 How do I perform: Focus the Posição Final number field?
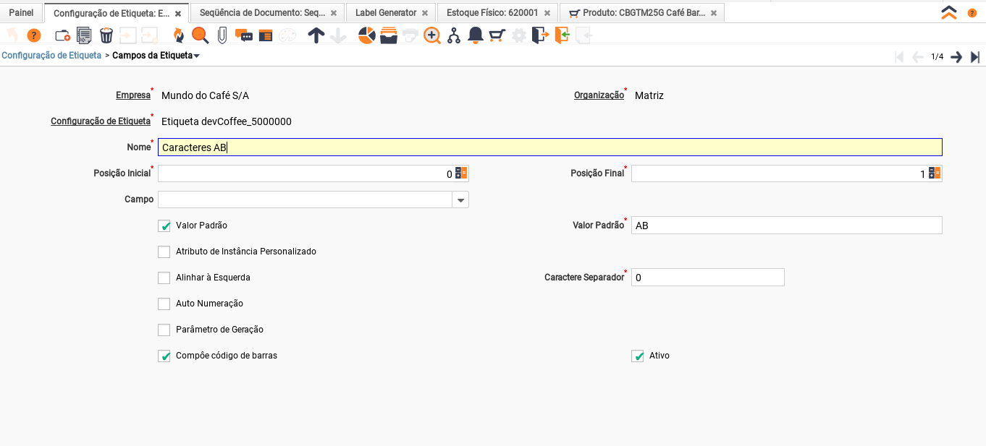pos(780,173)
